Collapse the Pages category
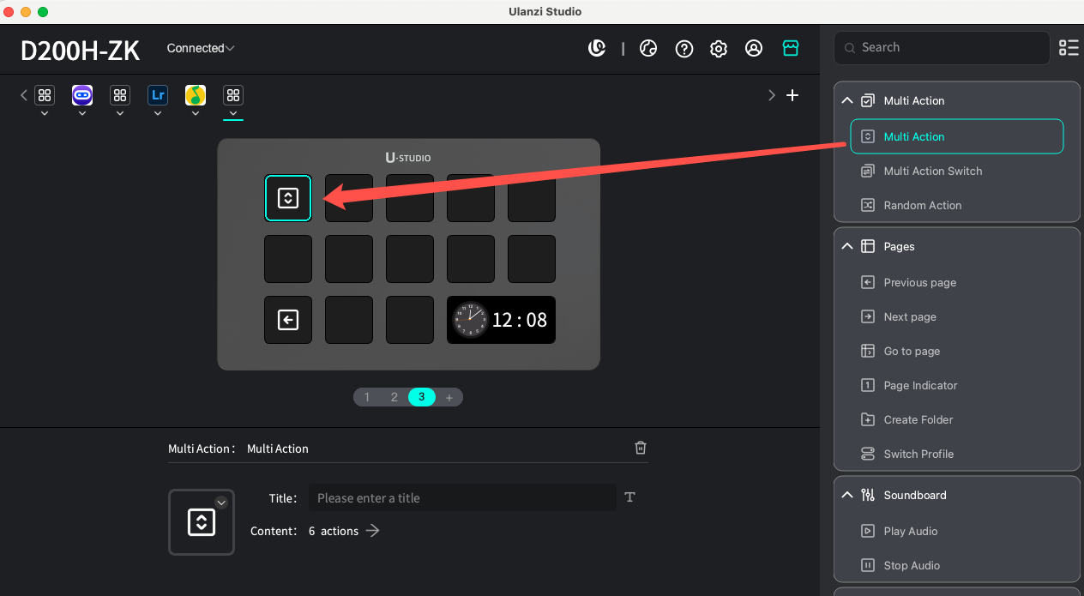The image size is (1084, 596). point(847,246)
